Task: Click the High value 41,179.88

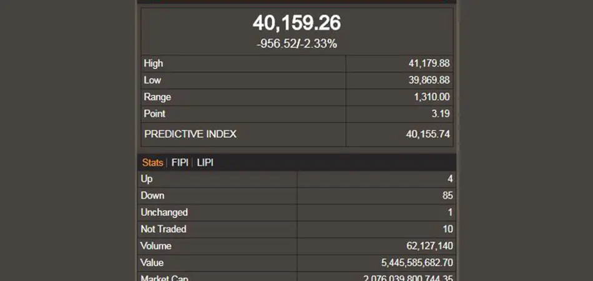Action: 428,63
